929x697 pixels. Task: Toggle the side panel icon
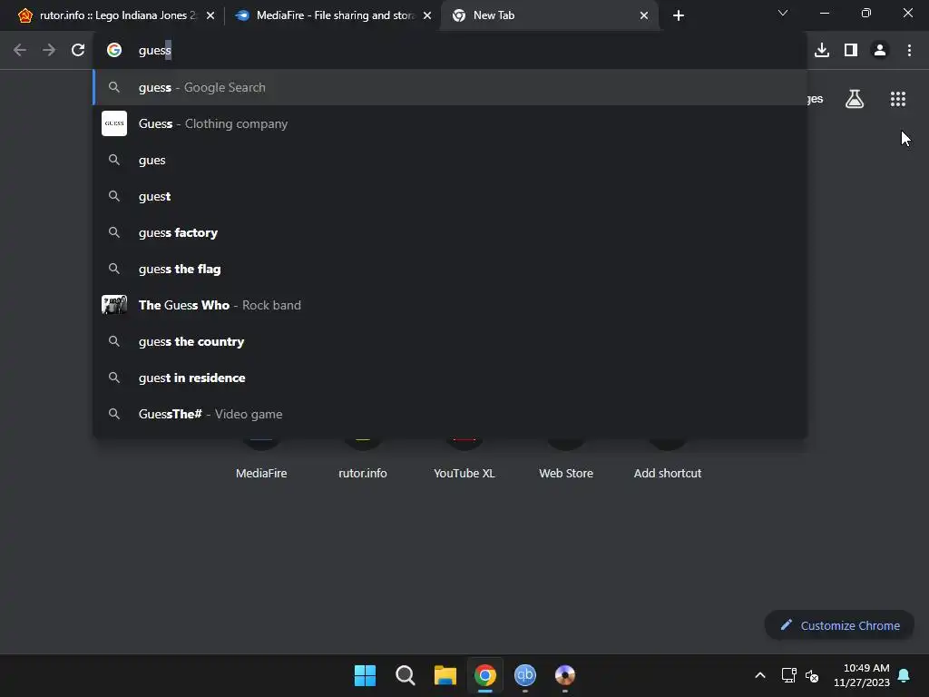[x=851, y=51]
